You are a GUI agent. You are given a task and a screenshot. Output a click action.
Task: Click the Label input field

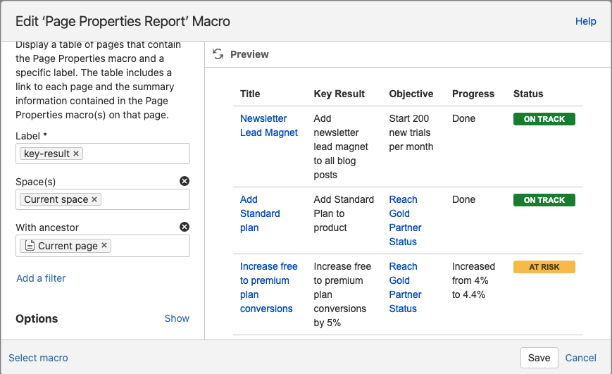[134, 154]
